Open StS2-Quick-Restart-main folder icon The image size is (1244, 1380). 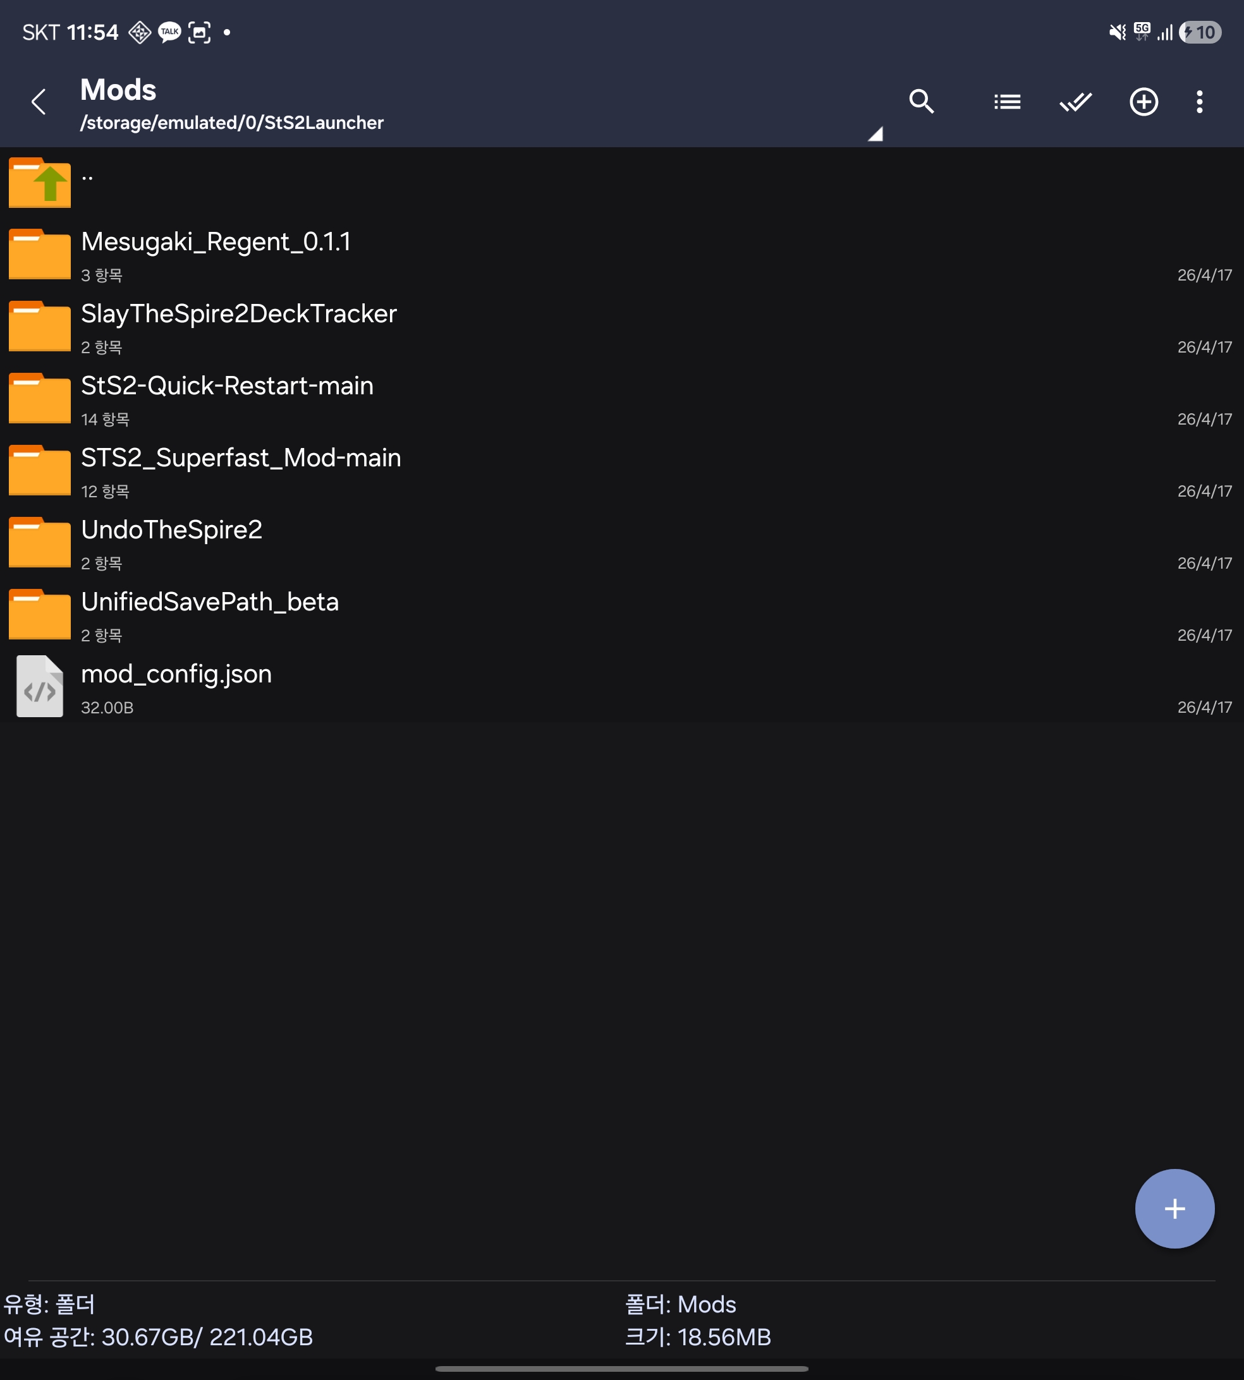(x=40, y=398)
